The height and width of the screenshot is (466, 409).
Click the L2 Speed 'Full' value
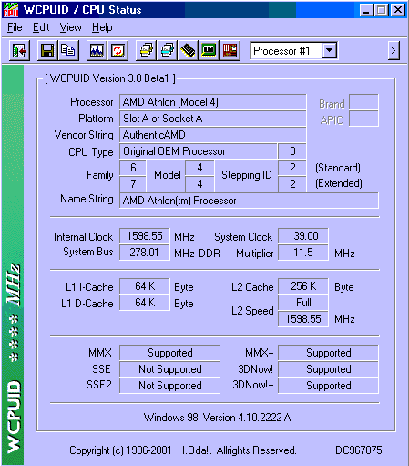tap(303, 303)
